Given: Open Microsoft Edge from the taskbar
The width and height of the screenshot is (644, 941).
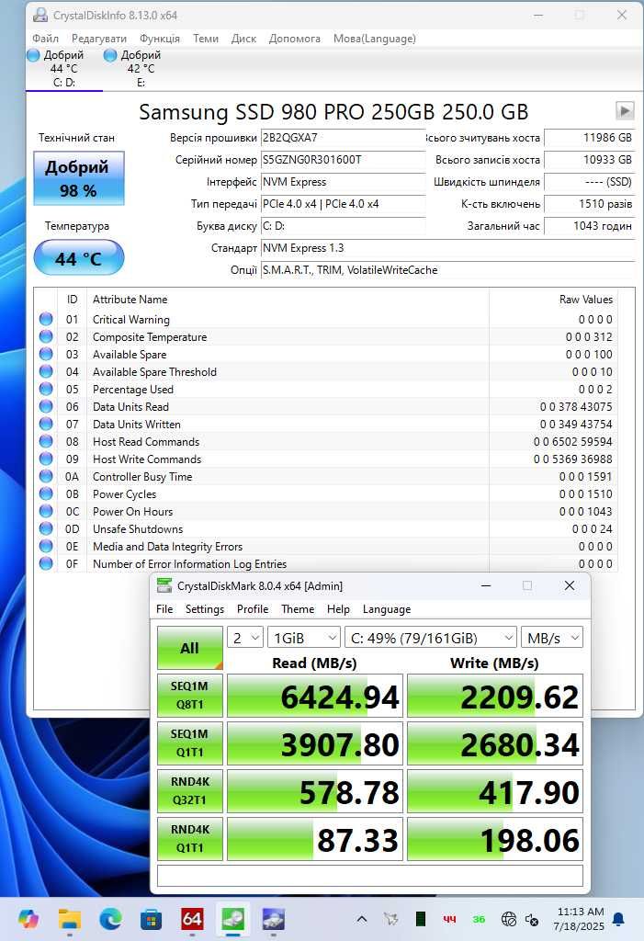Looking at the screenshot, I should tap(110, 919).
